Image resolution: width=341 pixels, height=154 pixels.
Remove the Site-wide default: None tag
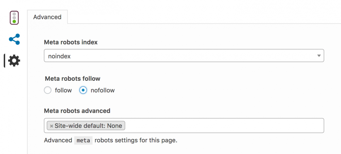[x=51, y=126]
